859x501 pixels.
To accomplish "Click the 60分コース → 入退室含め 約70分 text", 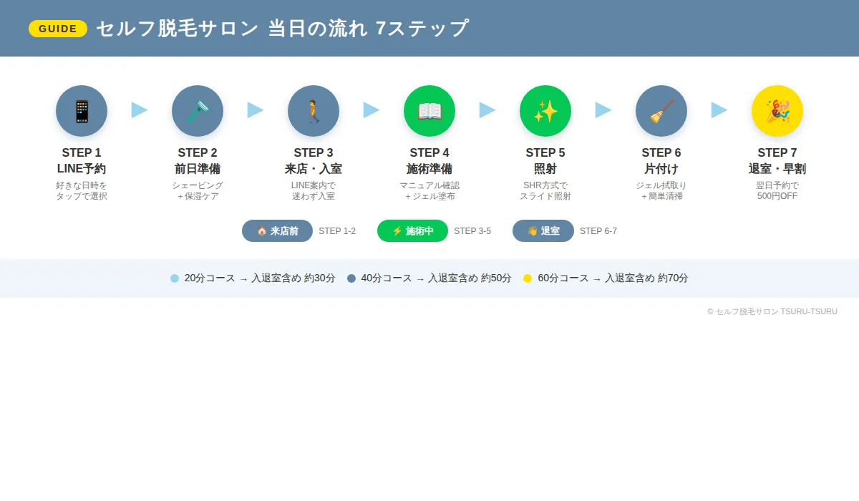I will click(x=613, y=278).
